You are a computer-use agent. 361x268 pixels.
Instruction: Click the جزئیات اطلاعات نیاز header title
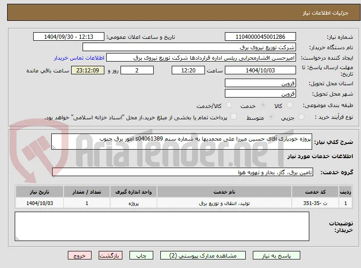tap(325, 13)
